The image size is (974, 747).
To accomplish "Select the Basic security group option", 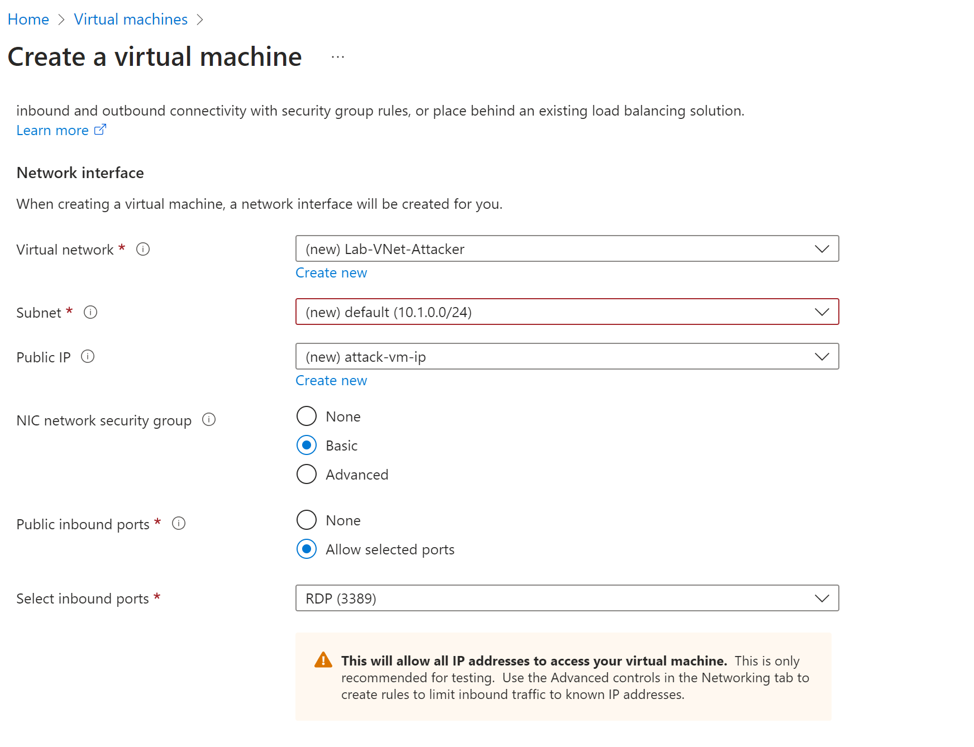I will [307, 445].
